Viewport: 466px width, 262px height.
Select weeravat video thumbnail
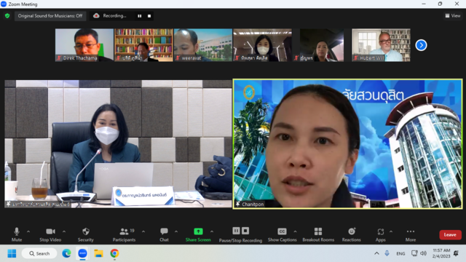(x=203, y=45)
